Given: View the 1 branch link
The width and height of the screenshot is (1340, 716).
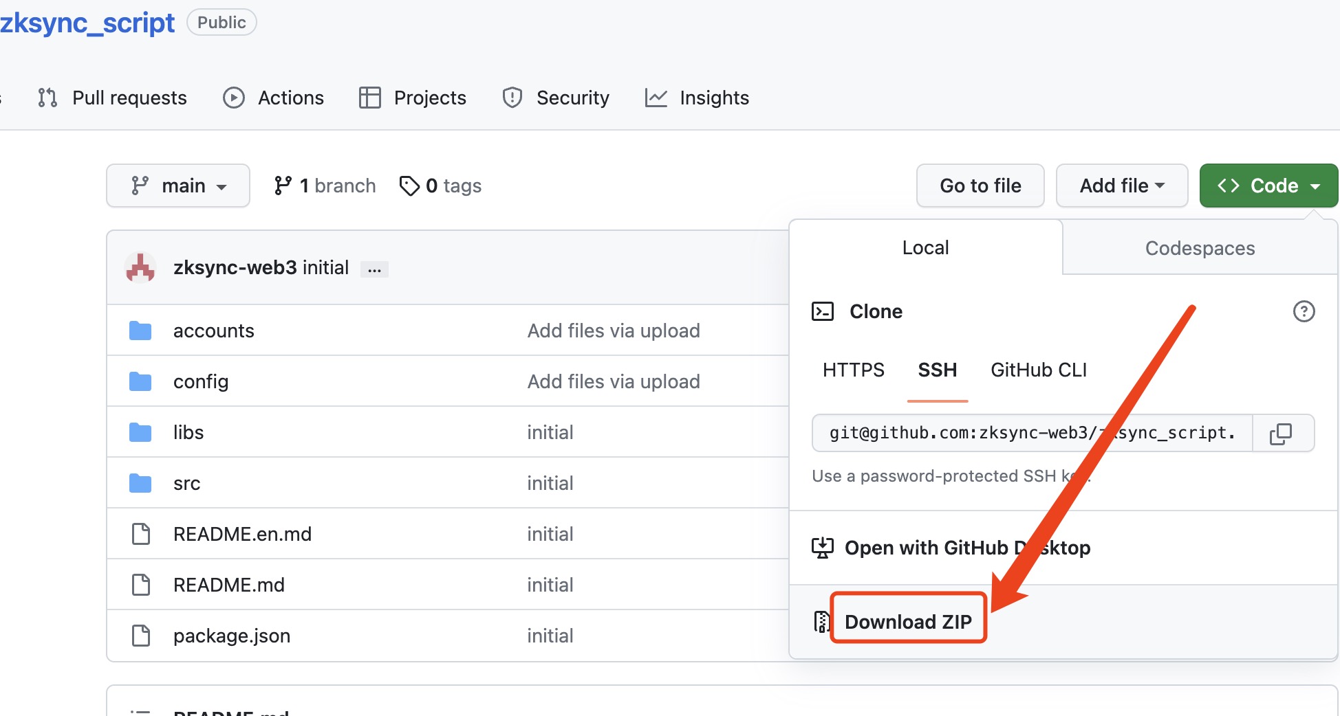Looking at the screenshot, I should [325, 186].
